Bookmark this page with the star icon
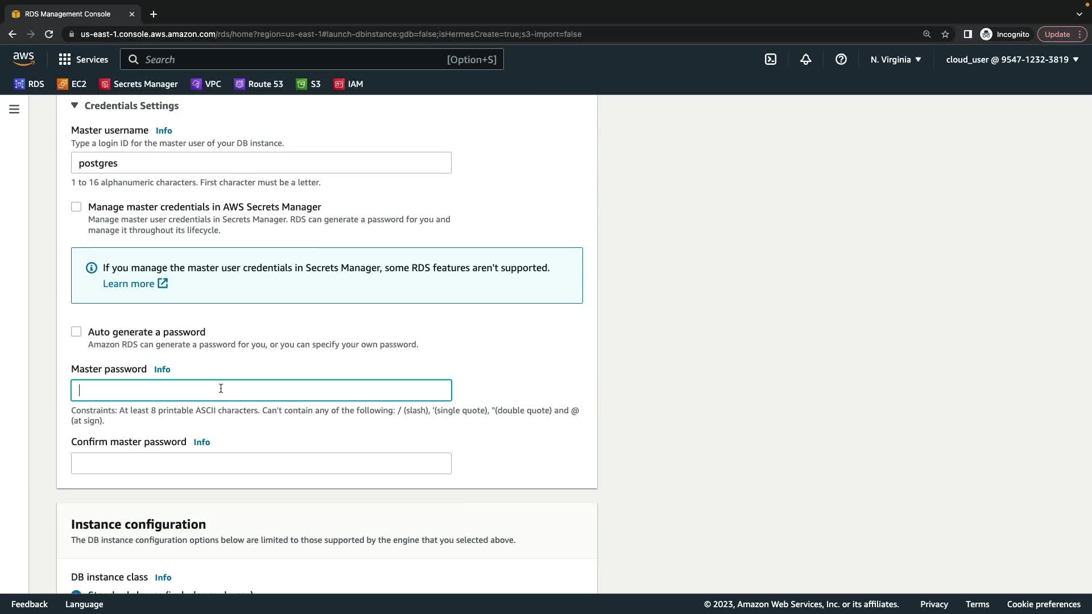Screen dimensions: 1092x614 945,34
